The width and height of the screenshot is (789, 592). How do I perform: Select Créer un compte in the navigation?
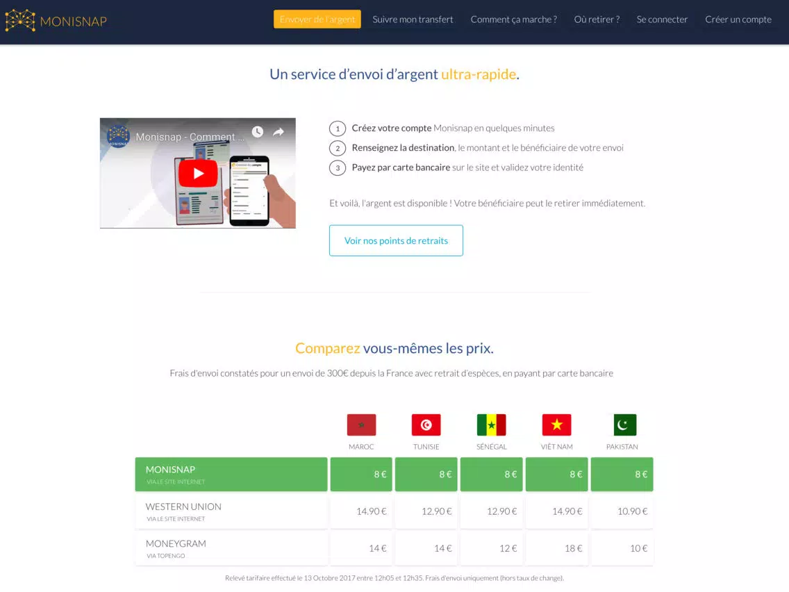[x=738, y=19]
